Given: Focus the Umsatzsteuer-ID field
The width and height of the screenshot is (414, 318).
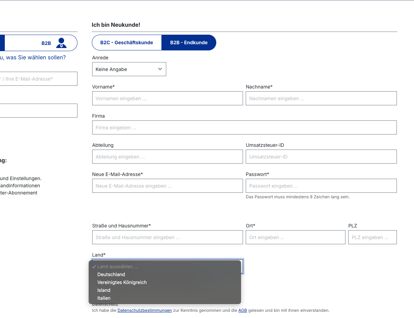Looking at the screenshot, I should click(x=321, y=157).
